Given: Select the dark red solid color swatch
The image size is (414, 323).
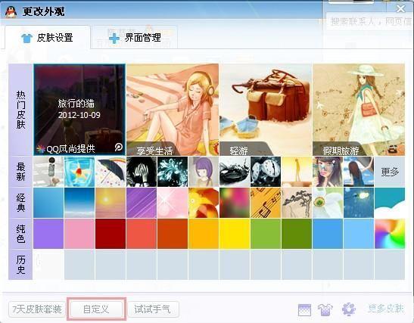Looking at the screenshot, I should [x=111, y=234].
